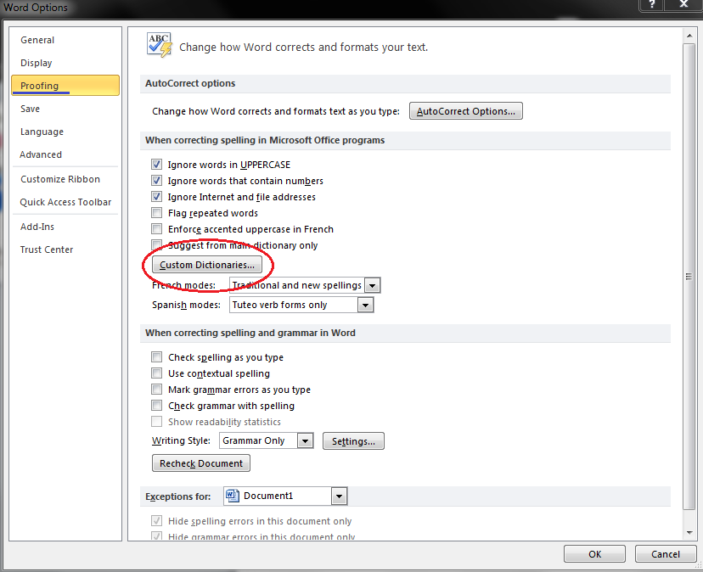Click the ABC proofing checkmark icon
The image size is (703, 572).
(x=160, y=46)
